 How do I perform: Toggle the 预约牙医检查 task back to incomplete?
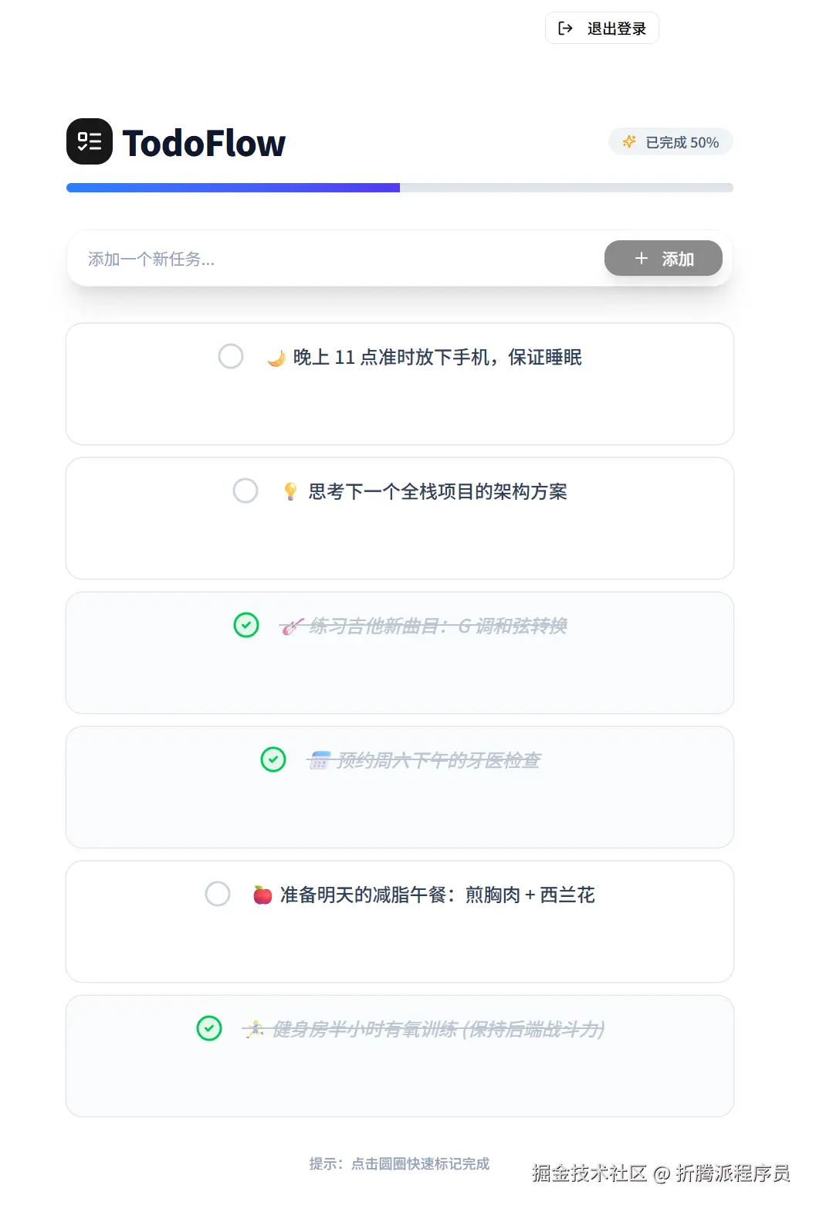point(273,759)
